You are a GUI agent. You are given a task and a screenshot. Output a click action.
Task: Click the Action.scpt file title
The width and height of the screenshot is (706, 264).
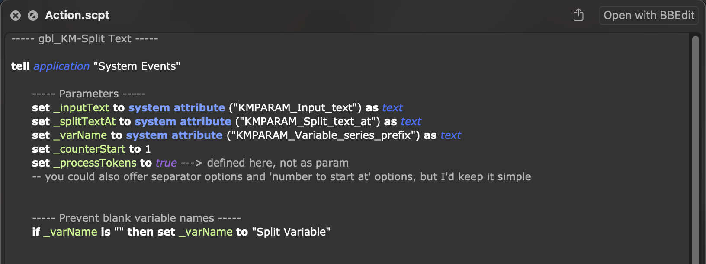coord(77,16)
